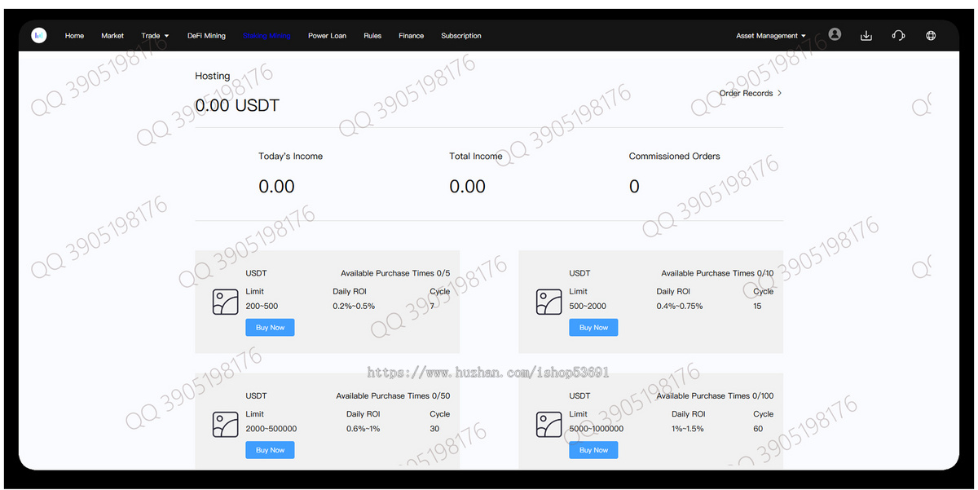Click the 0.4%~0.75% Daily ROI value
This screenshot has width=978, height=490.
[680, 306]
